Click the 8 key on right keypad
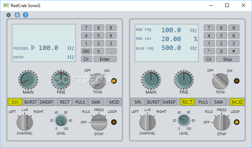Viewport: 252px width, 148px height. pyautogui.click(x=221, y=28)
